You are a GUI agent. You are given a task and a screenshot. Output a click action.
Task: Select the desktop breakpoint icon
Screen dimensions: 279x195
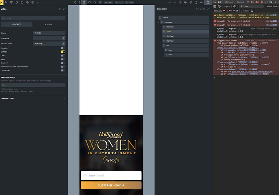100,2
